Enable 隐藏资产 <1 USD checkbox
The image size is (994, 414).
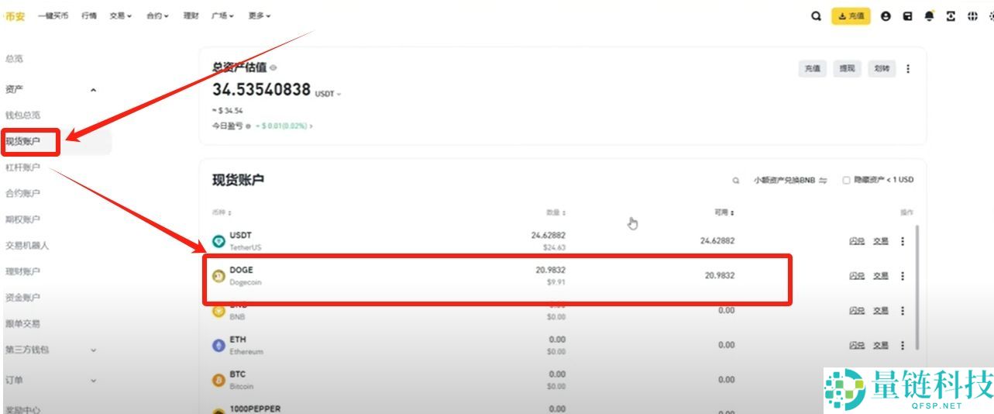pos(846,180)
